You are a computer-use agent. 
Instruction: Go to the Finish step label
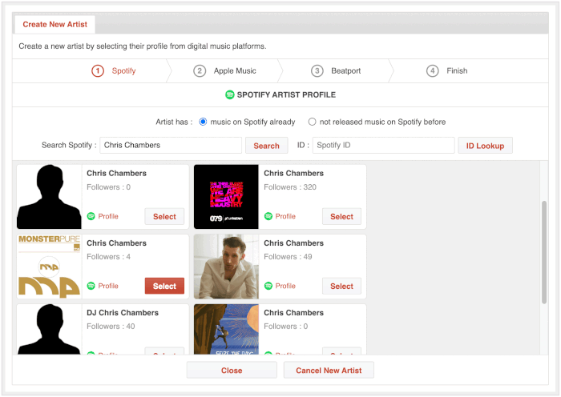coord(457,70)
